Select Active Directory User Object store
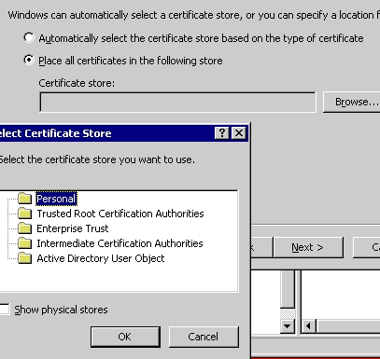The image size is (380, 359). pos(101,258)
